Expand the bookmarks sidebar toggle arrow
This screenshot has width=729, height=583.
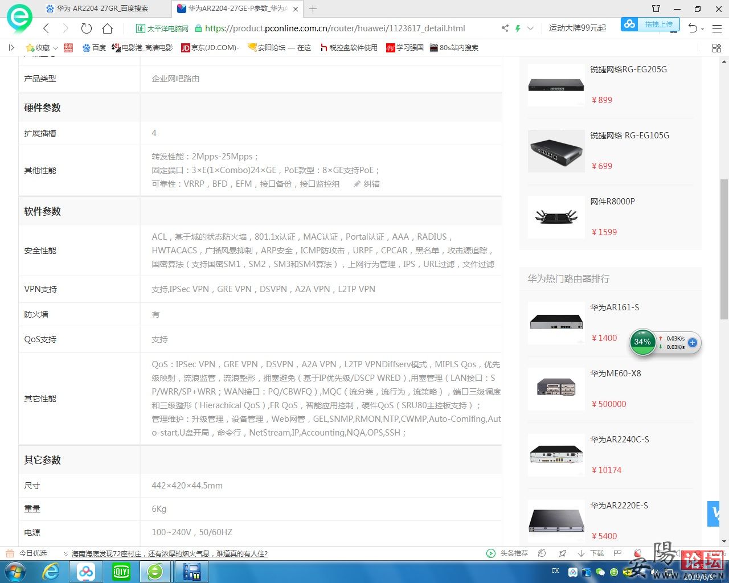[x=11, y=48]
